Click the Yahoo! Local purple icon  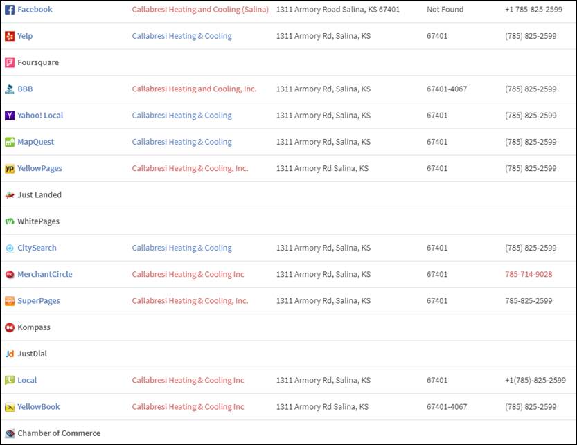10,116
